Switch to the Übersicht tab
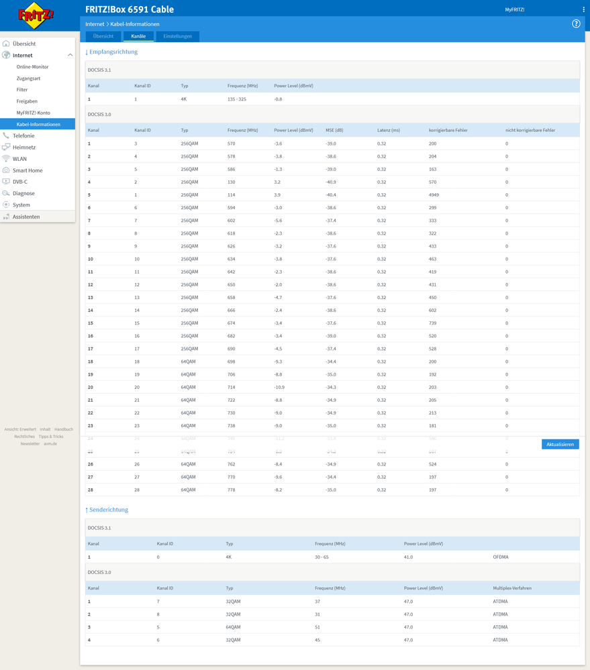 tap(103, 36)
